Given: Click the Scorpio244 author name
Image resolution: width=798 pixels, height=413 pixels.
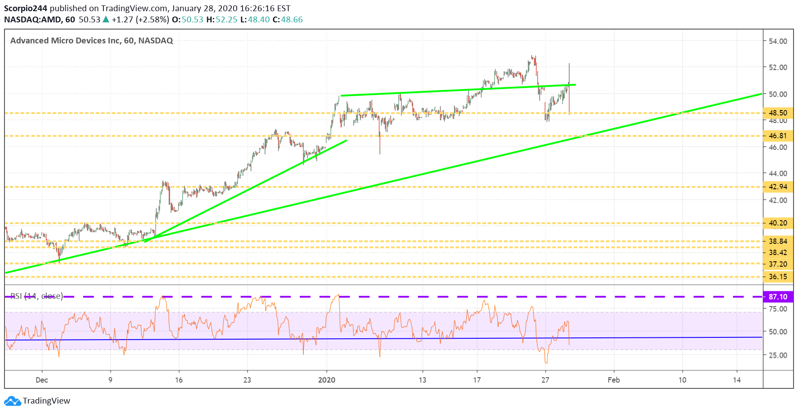Looking at the screenshot, I should tap(26, 8).
